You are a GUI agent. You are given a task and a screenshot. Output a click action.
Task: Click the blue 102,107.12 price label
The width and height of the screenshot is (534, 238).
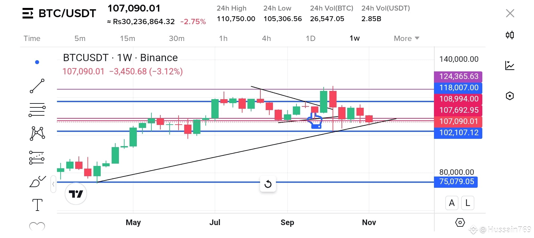(458, 133)
